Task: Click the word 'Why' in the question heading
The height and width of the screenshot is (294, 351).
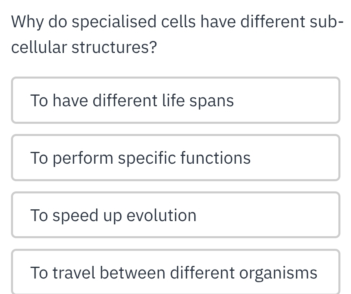Action: click(27, 22)
